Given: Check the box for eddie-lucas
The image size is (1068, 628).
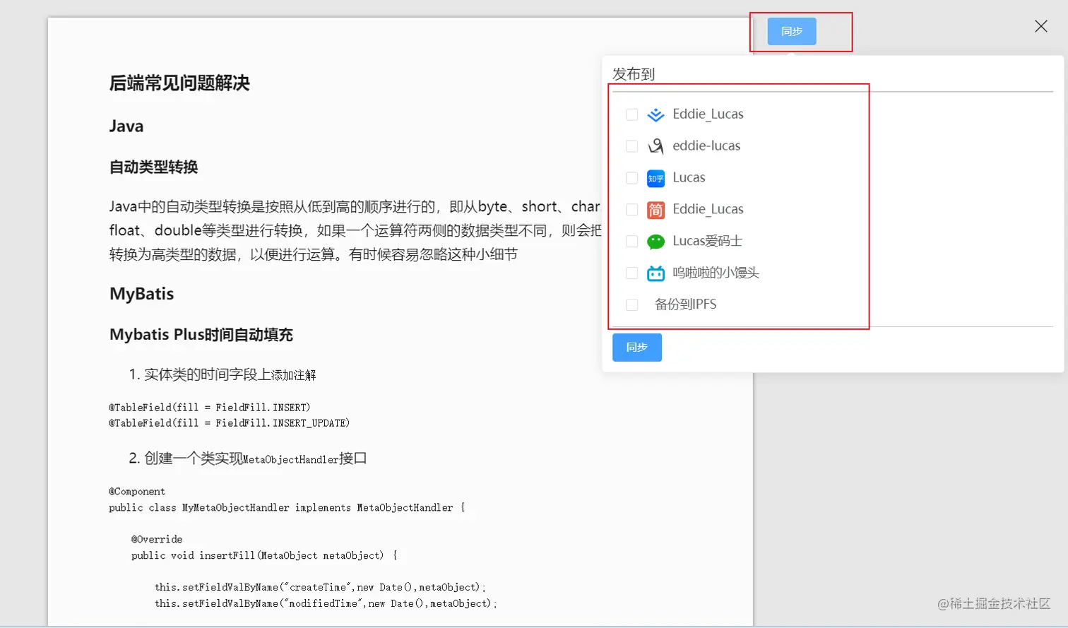Looking at the screenshot, I should (632, 146).
